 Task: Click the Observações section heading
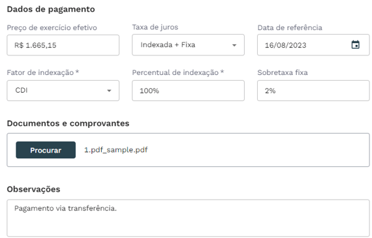click(33, 189)
